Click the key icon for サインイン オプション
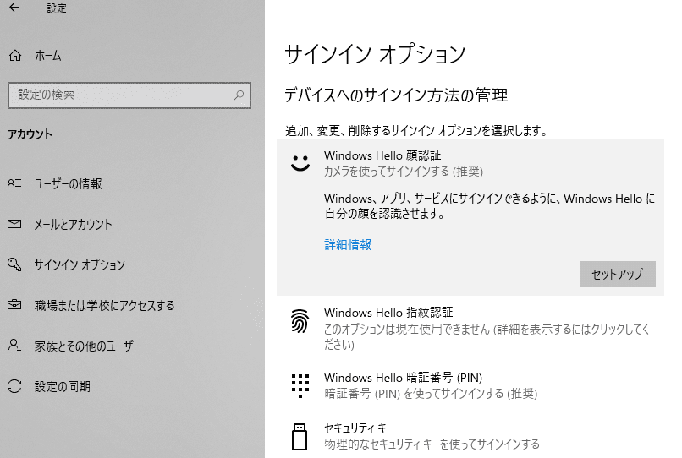The width and height of the screenshot is (682, 458). (14, 264)
